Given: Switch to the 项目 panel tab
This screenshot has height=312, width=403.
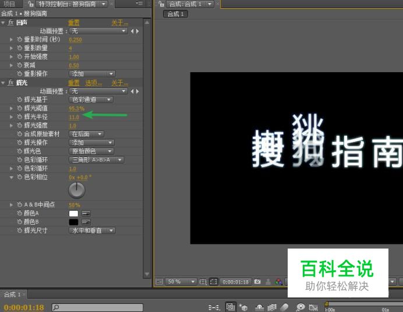Looking at the screenshot, I should (x=9, y=4).
